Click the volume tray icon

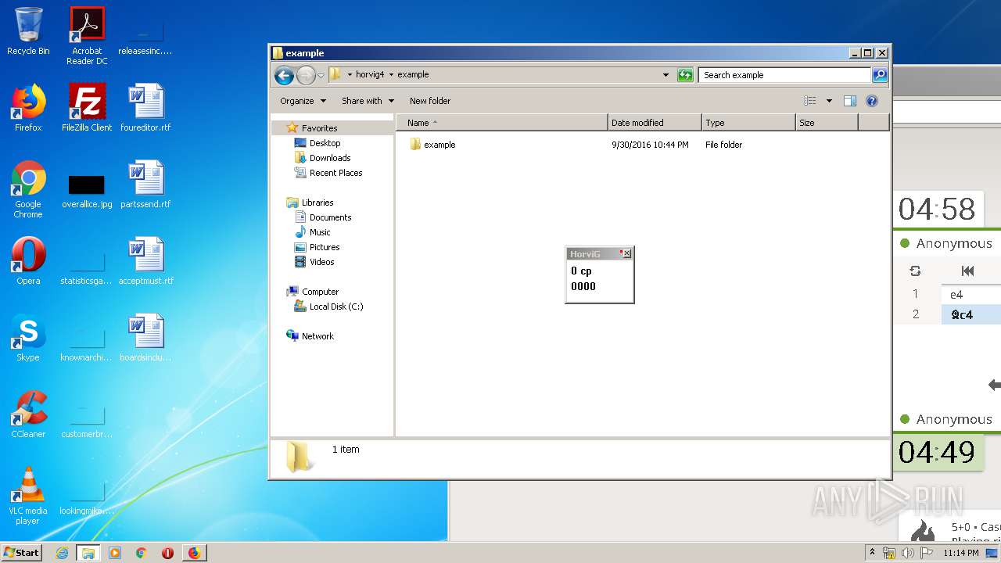coord(908,553)
